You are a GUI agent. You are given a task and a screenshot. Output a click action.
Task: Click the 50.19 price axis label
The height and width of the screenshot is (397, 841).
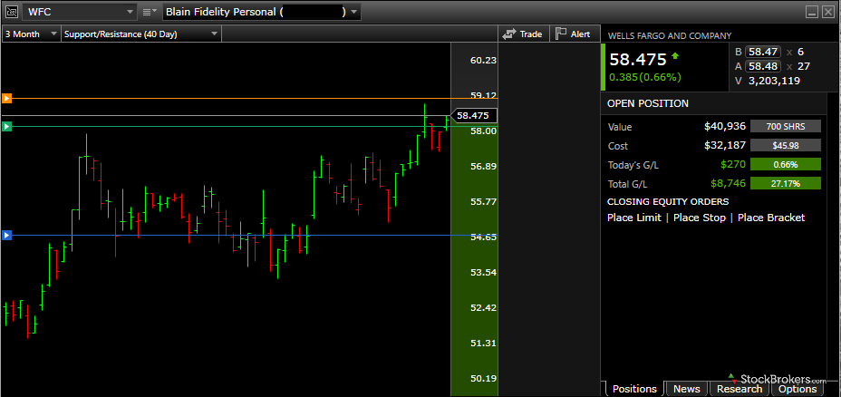click(483, 378)
